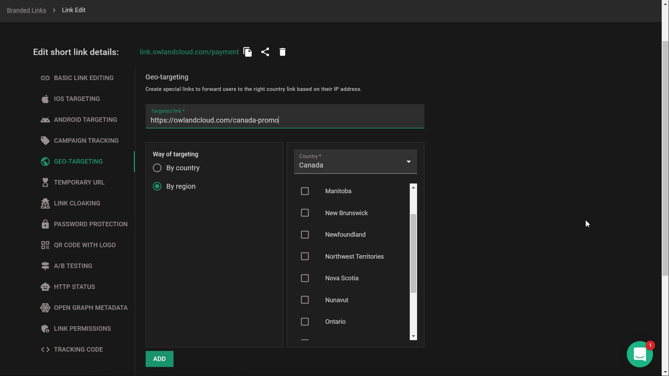Click inside the Targeted link field

coord(284,120)
